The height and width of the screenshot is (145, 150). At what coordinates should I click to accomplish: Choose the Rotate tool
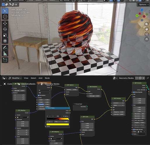pos(5,29)
